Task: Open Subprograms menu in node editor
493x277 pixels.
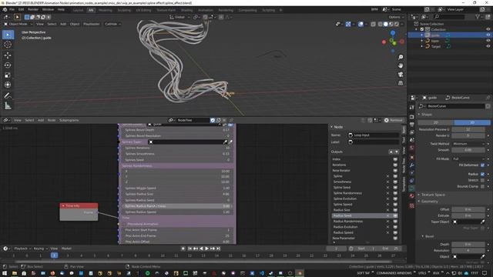Action: (69, 120)
